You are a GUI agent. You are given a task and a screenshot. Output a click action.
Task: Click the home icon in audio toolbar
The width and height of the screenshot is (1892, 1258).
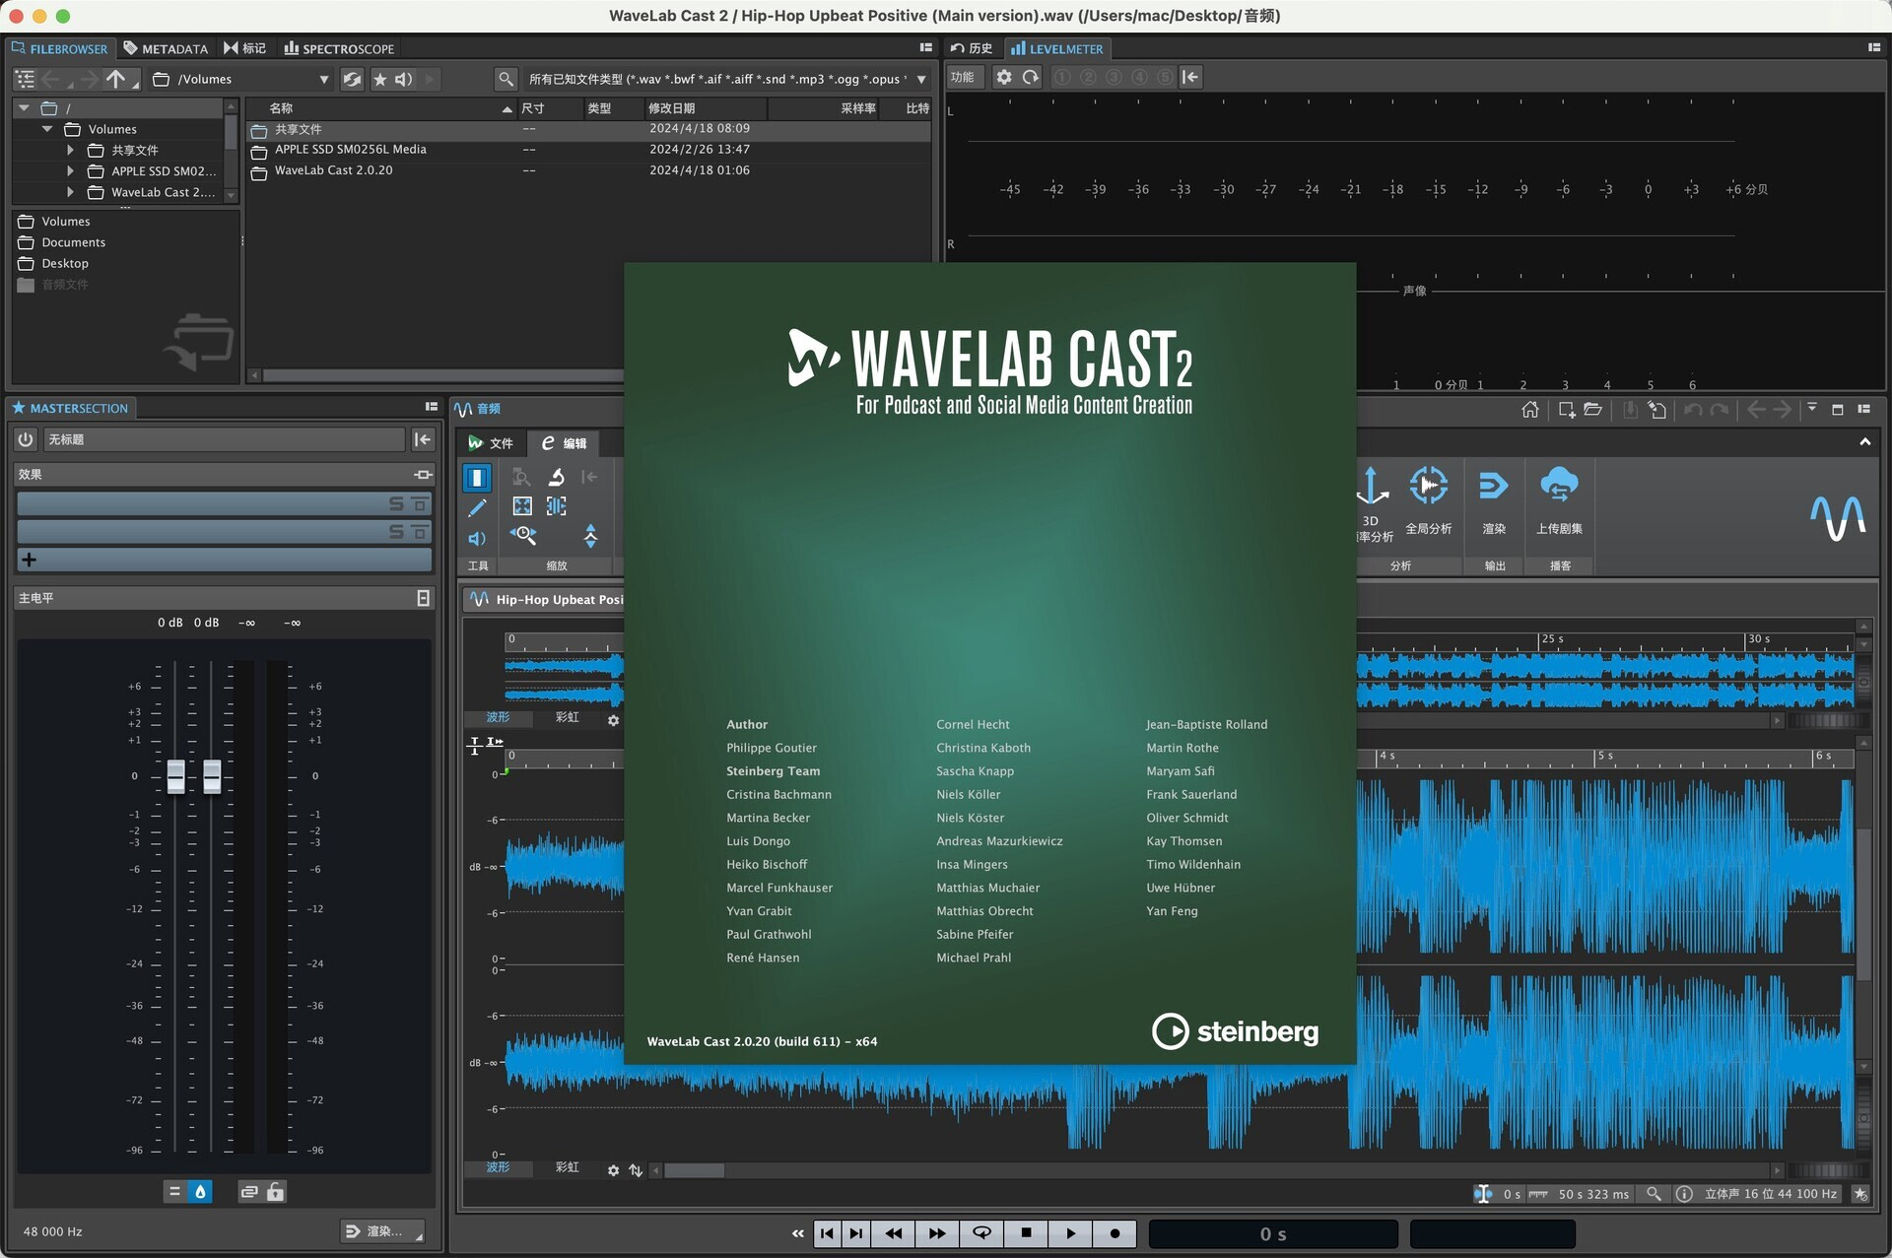(1529, 410)
